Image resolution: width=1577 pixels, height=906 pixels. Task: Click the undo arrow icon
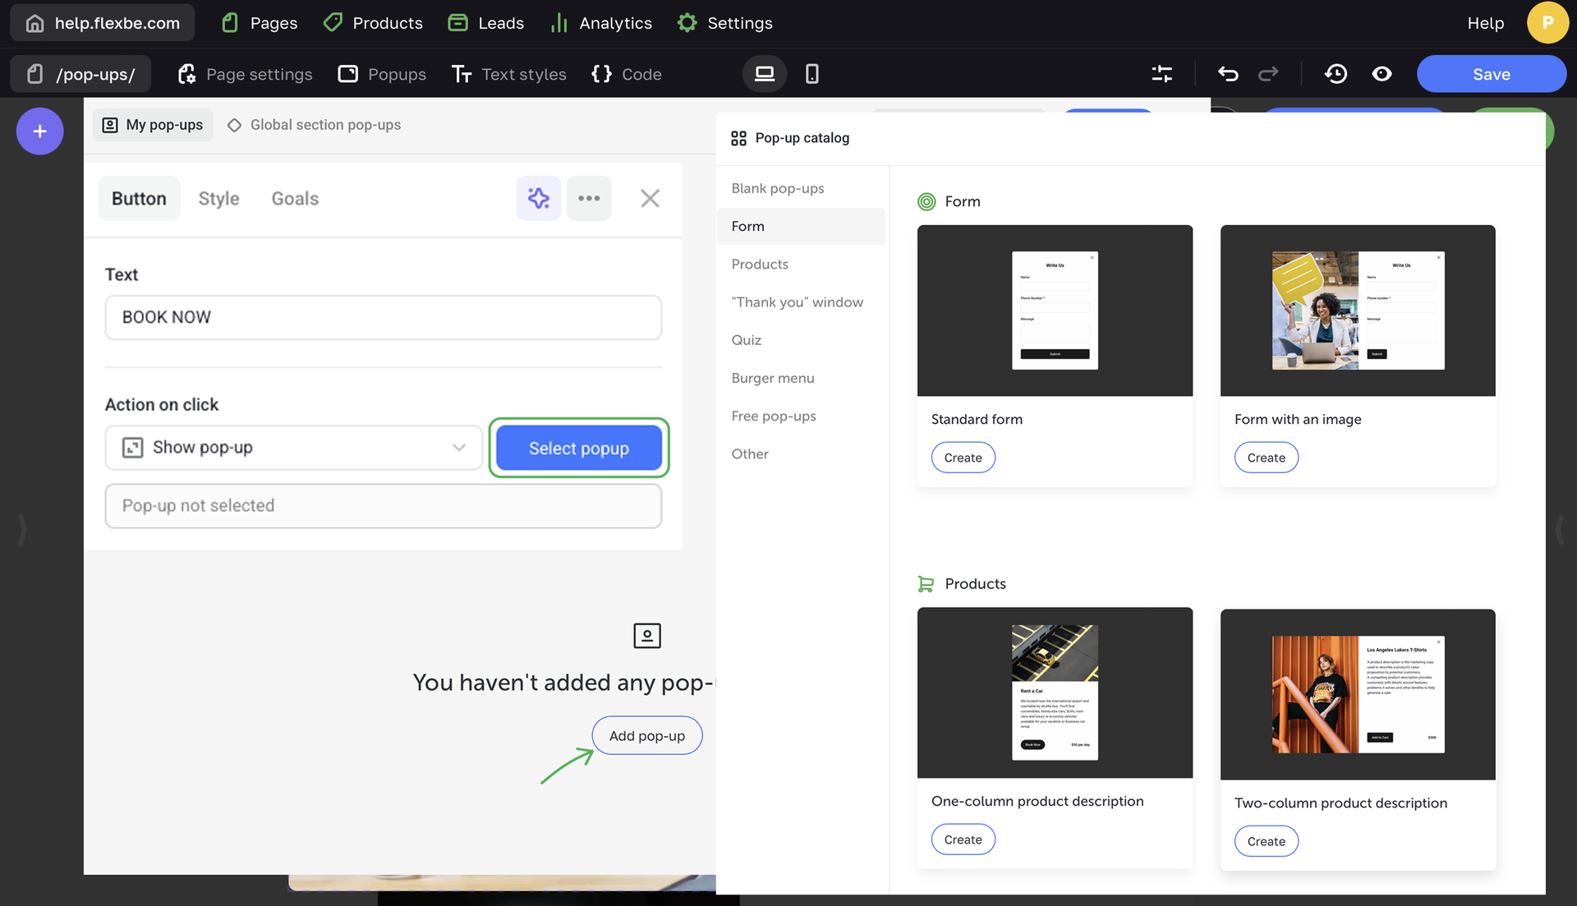1227,74
